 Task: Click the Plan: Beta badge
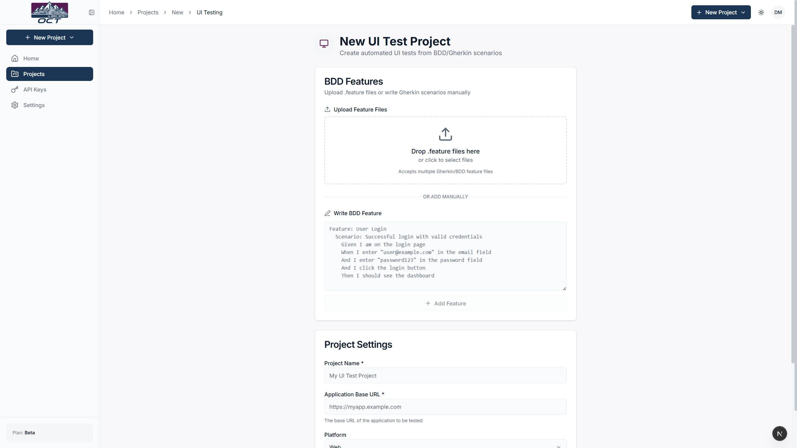tap(50, 433)
